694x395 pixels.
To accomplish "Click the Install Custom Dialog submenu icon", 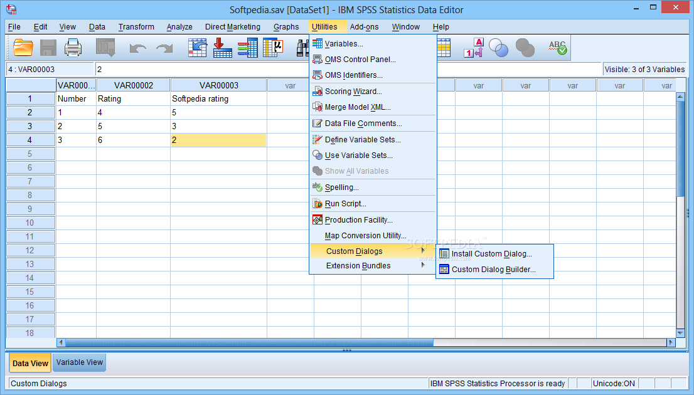I will (444, 253).
